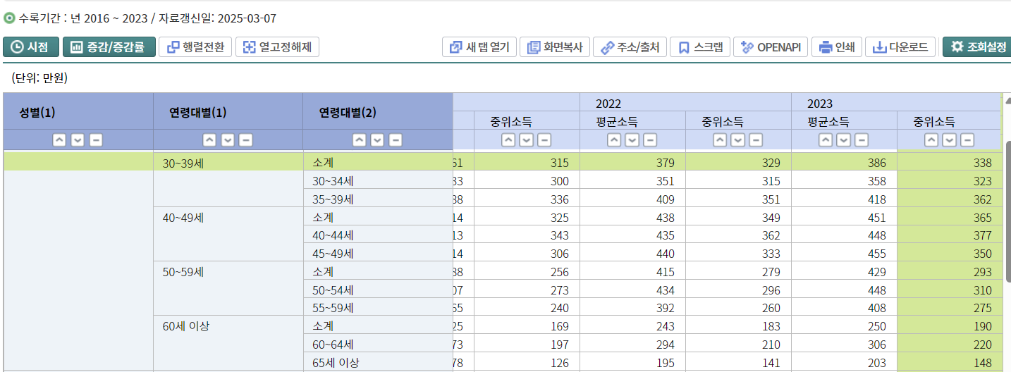The image size is (1011, 372).
Task: Select the highlighted cell with value 338
Action: pos(949,163)
